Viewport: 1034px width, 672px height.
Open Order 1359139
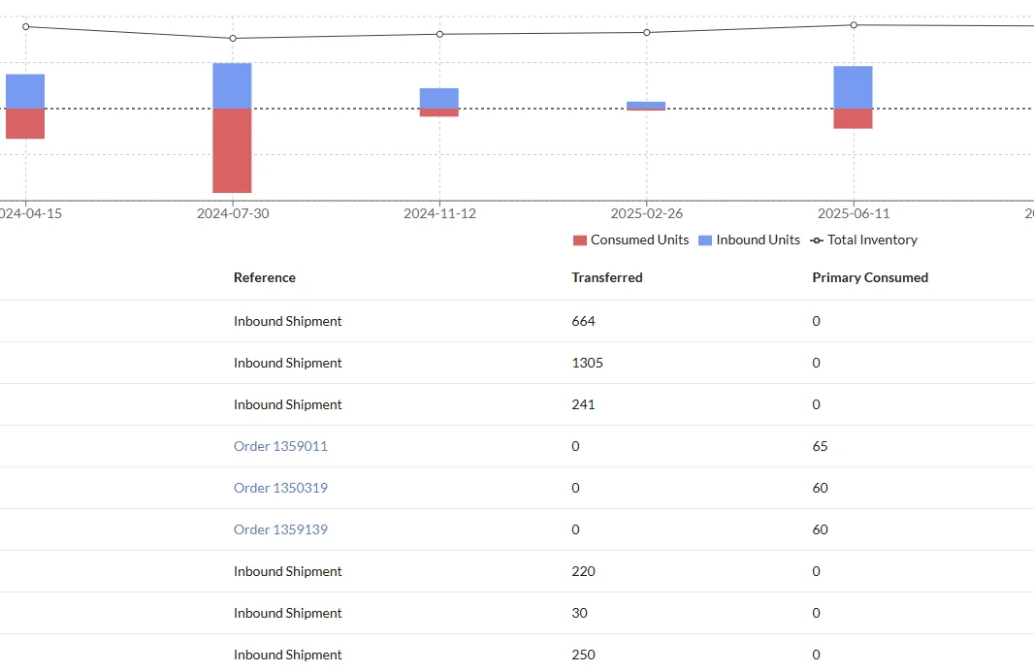pos(280,529)
